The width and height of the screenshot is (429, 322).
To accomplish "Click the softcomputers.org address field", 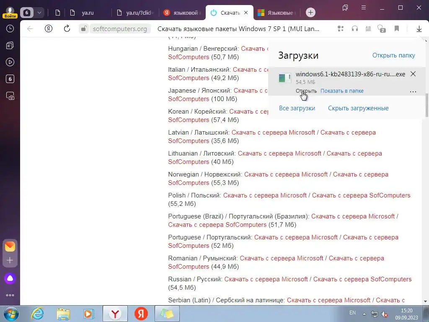I will (120, 29).
